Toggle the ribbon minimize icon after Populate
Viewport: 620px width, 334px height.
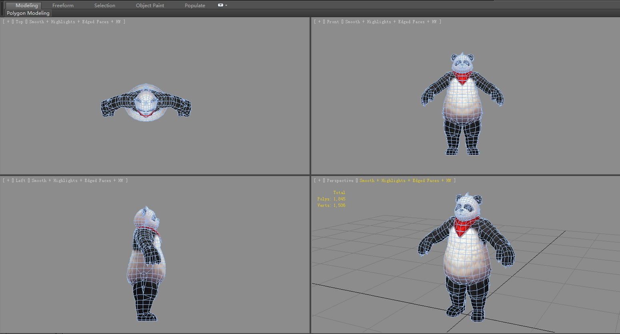[x=220, y=5]
